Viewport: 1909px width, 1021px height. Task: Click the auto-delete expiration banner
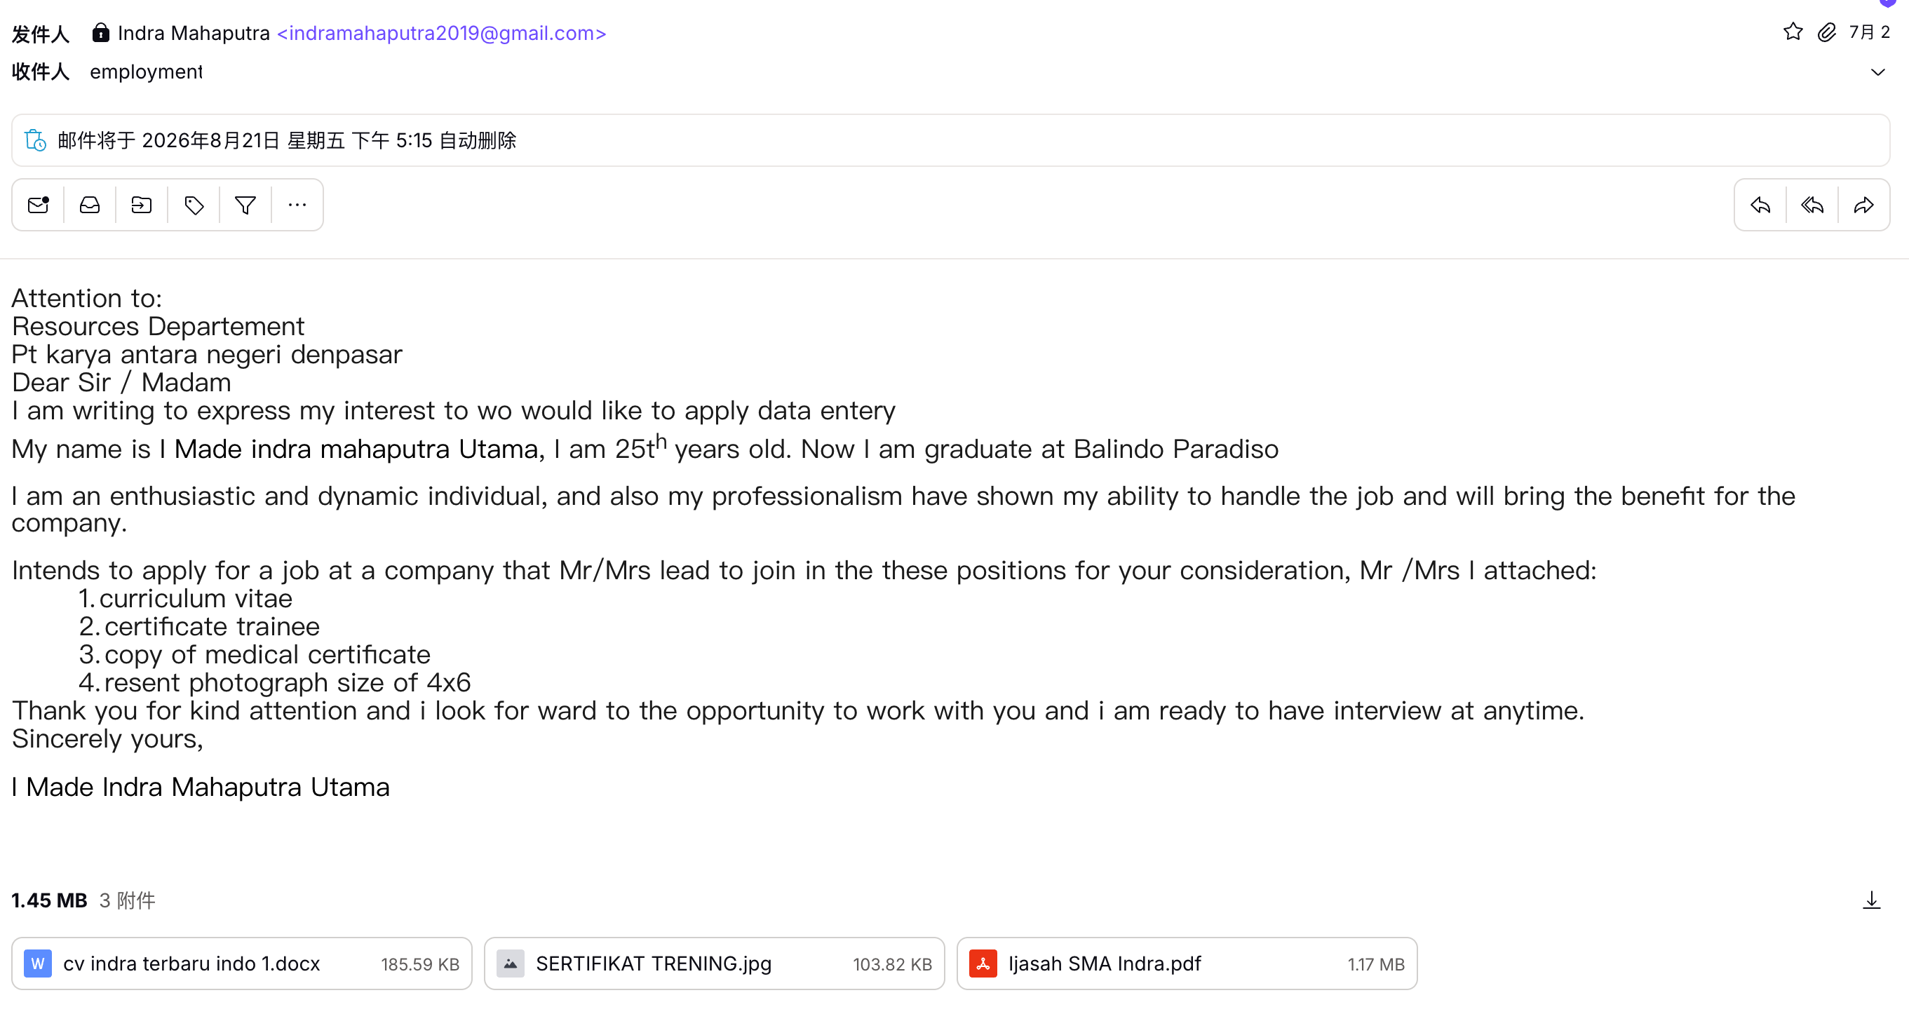coord(951,140)
